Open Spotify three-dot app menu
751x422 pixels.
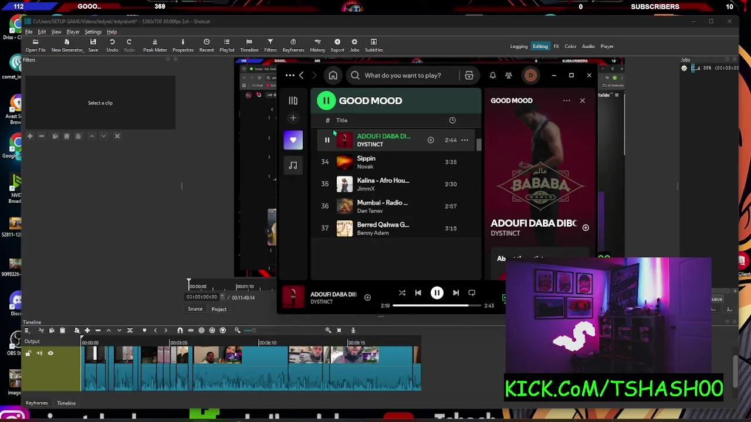tap(290, 76)
